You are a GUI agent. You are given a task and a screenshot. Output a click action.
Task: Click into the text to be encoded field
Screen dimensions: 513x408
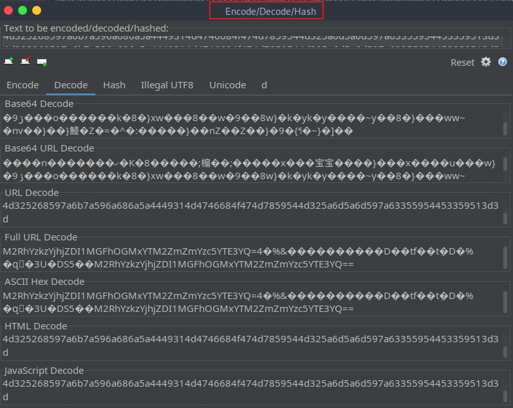click(x=251, y=40)
